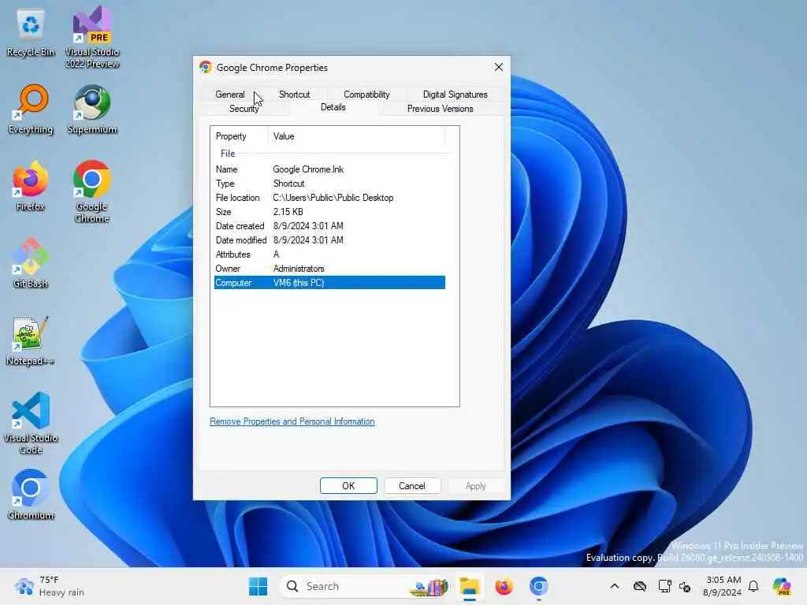Switch to the Shortcut tab
The width and height of the screenshot is (807, 605).
tap(295, 95)
